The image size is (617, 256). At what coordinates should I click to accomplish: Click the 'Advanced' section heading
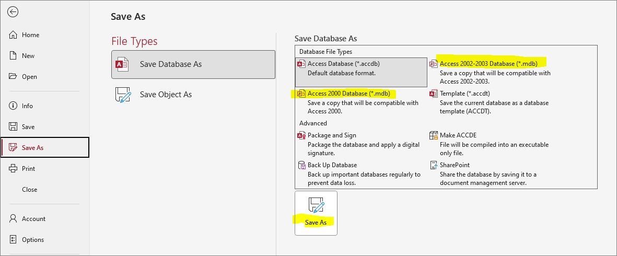pyautogui.click(x=313, y=123)
